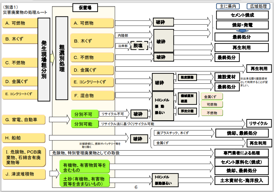Click 最終処分 box directly below 焼却・発電
The height and width of the screenshot is (192, 274).
point(241,37)
